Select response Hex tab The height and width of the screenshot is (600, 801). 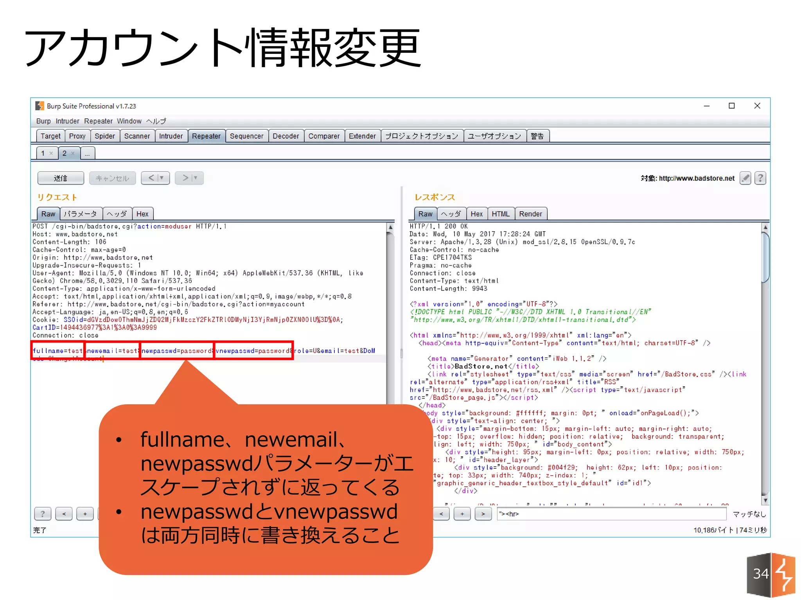476,214
